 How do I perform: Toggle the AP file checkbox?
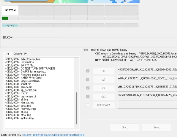(x=87, y=79)
